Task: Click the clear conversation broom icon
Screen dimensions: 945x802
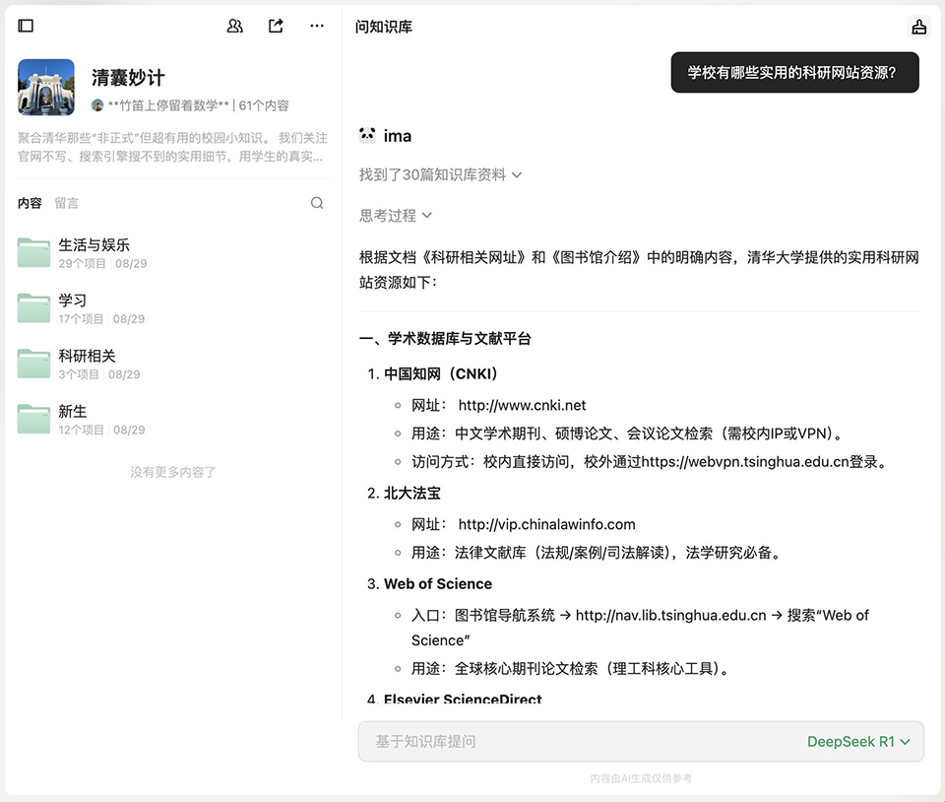Action: (918, 27)
